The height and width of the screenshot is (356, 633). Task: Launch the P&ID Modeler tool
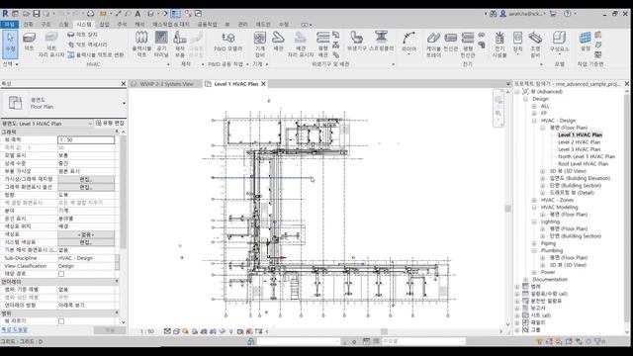point(228,42)
